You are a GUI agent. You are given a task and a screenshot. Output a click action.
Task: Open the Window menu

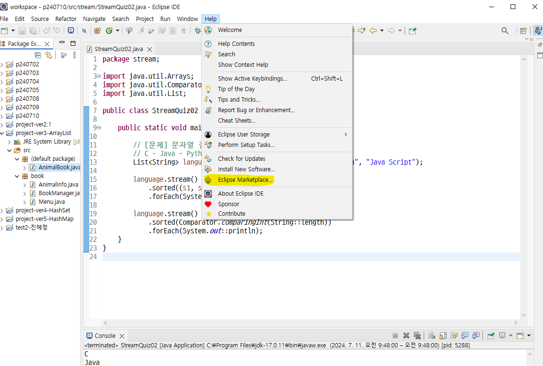point(188,19)
